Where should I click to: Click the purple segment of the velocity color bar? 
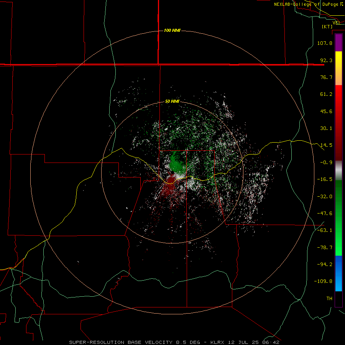click(x=338, y=43)
